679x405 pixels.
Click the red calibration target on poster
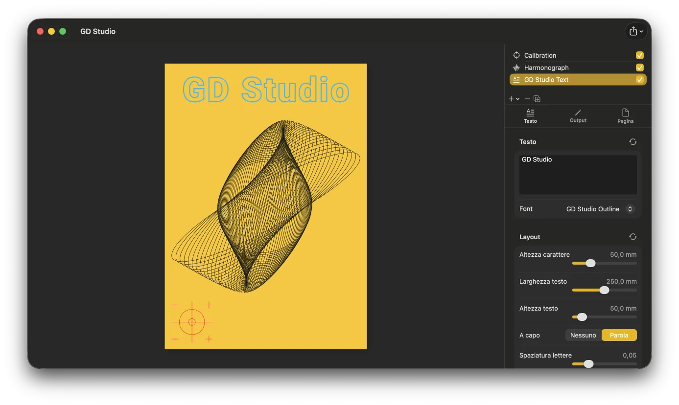coord(192,322)
